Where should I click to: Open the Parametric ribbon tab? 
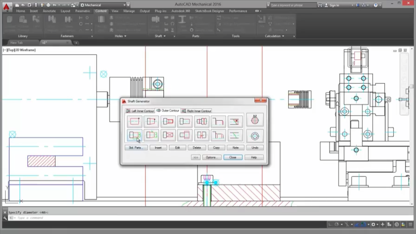[x=83, y=11]
